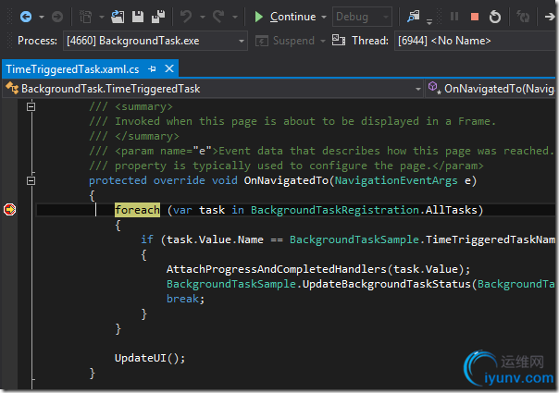This screenshot has height=393, width=559.
Task: Click the Thread: label
Action: pos(370,41)
